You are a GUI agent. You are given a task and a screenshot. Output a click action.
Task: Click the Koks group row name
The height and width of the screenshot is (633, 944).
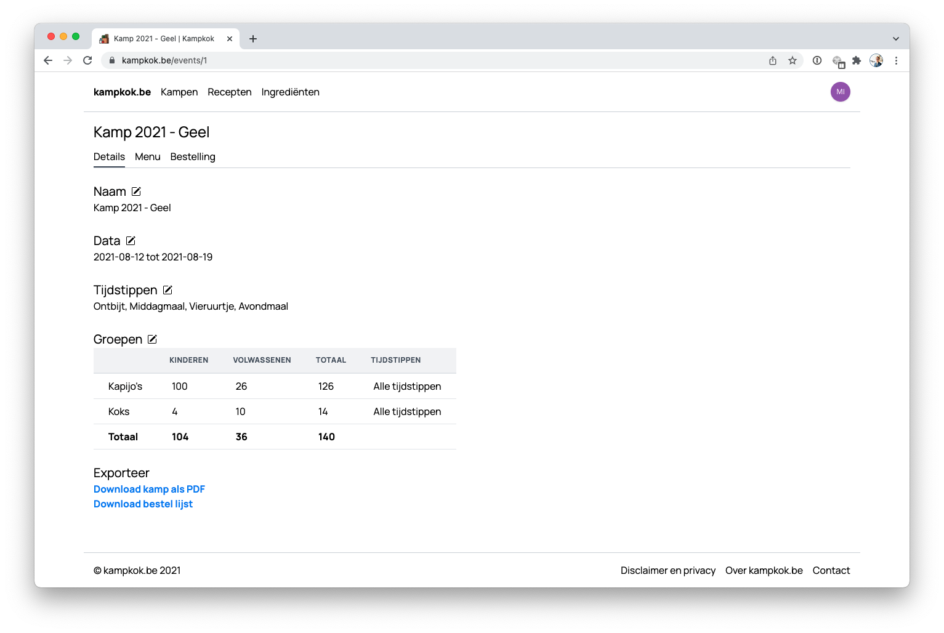[x=119, y=412]
